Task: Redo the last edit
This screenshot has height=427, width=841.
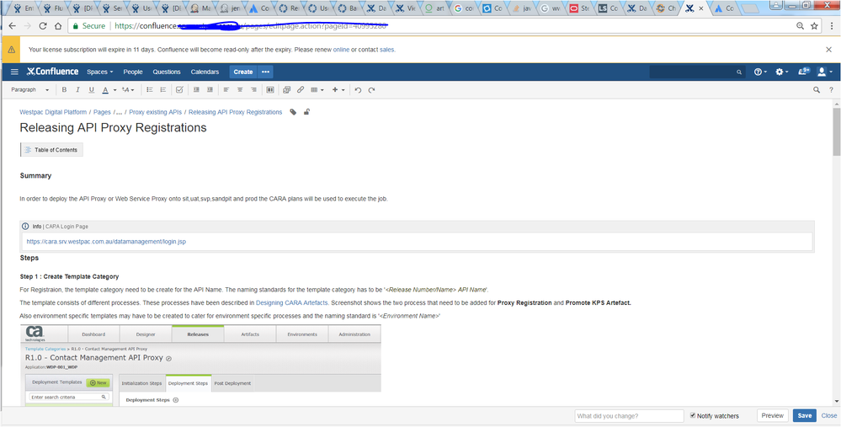Action: click(371, 90)
